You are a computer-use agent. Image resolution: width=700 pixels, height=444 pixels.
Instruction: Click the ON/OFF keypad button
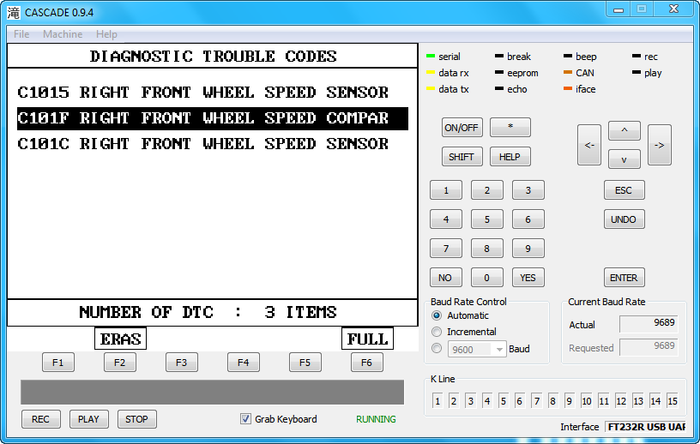click(x=462, y=128)
